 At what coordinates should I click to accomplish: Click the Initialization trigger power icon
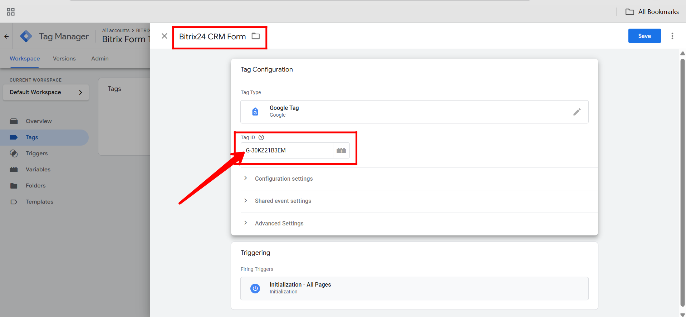coord(255,288)
